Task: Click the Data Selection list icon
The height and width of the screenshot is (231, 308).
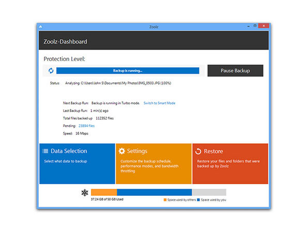Action: click(x=45, y=151)
